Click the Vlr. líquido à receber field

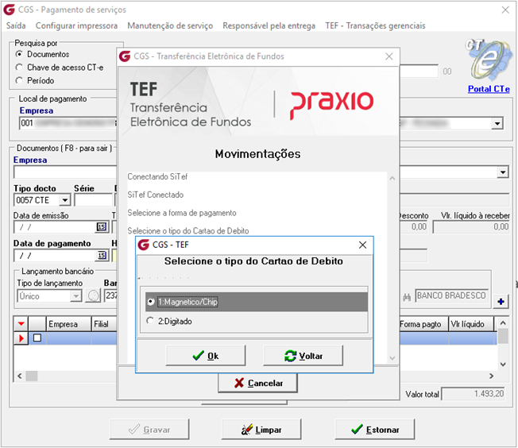click(471, 226)
